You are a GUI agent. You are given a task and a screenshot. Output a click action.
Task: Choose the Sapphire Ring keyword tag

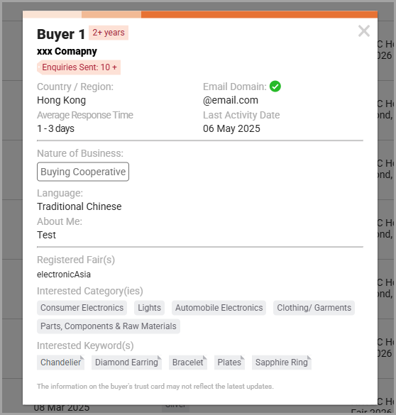click(282, 362)
